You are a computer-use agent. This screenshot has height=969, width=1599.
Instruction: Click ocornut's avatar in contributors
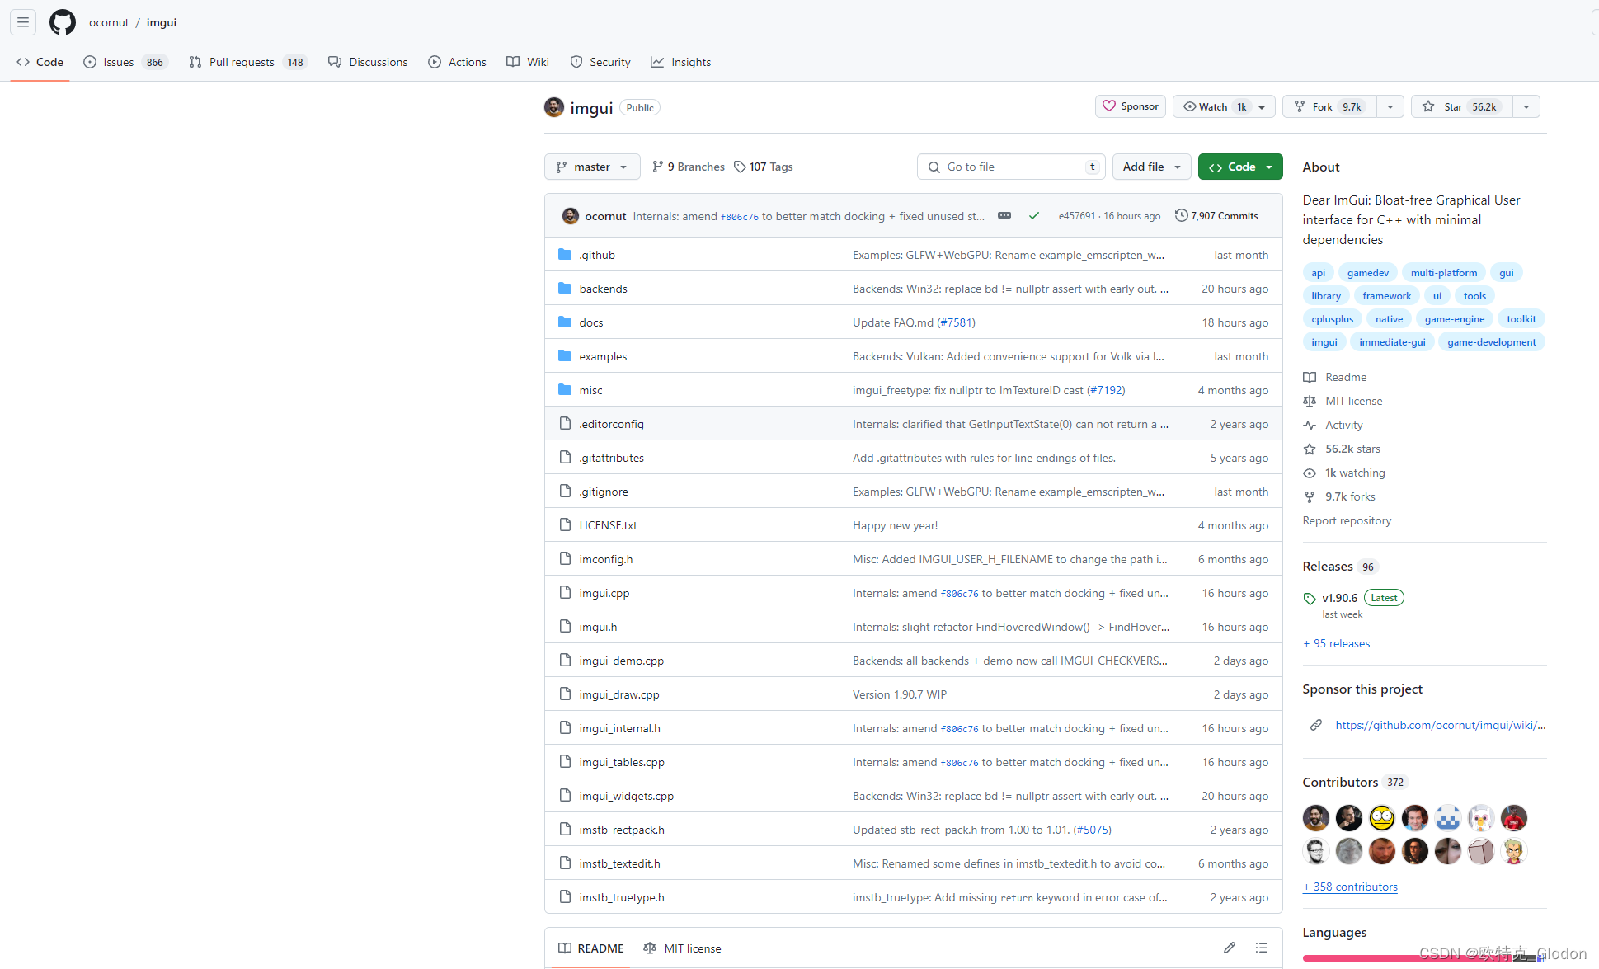[1315, 817]
